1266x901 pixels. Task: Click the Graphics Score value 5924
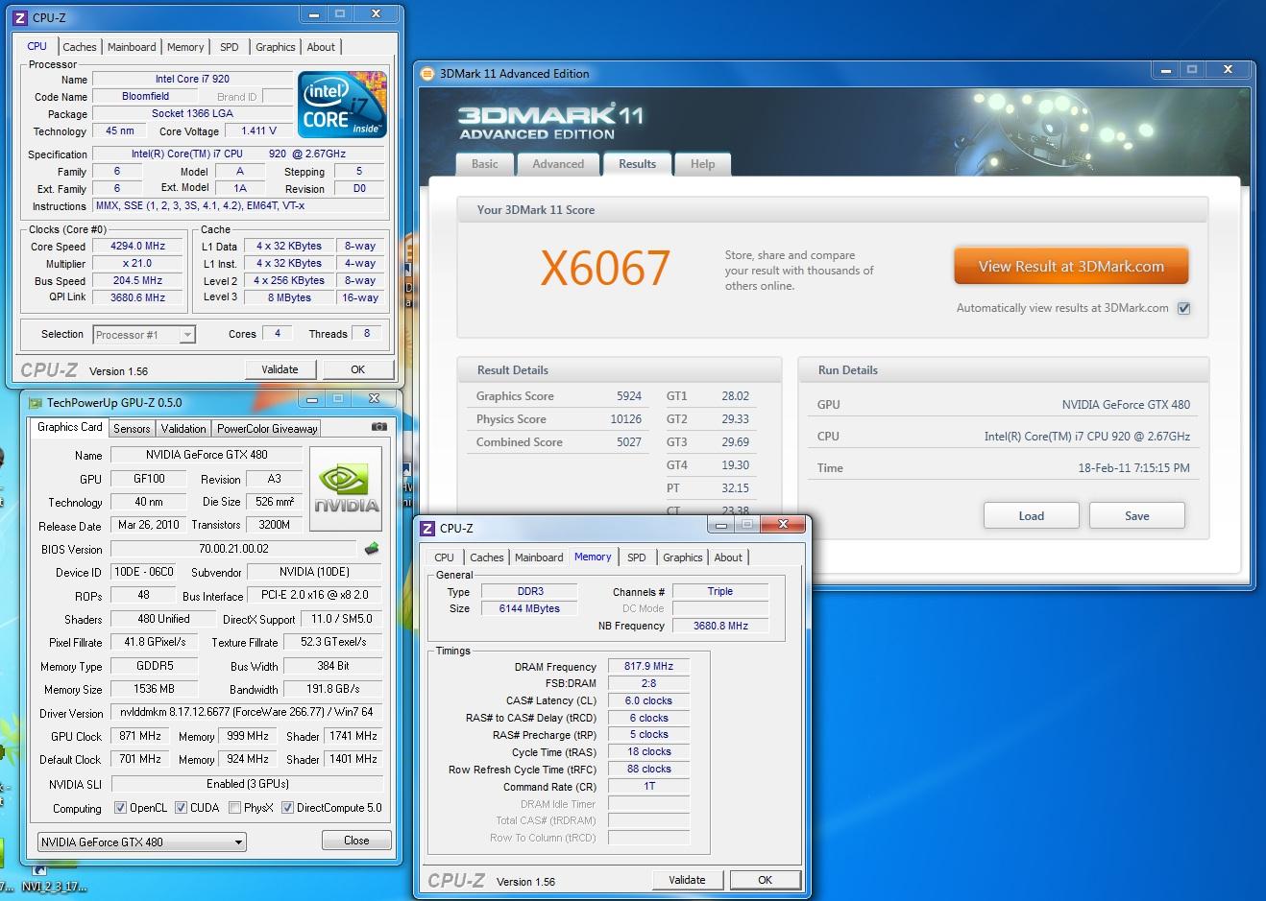pos(629,396)
